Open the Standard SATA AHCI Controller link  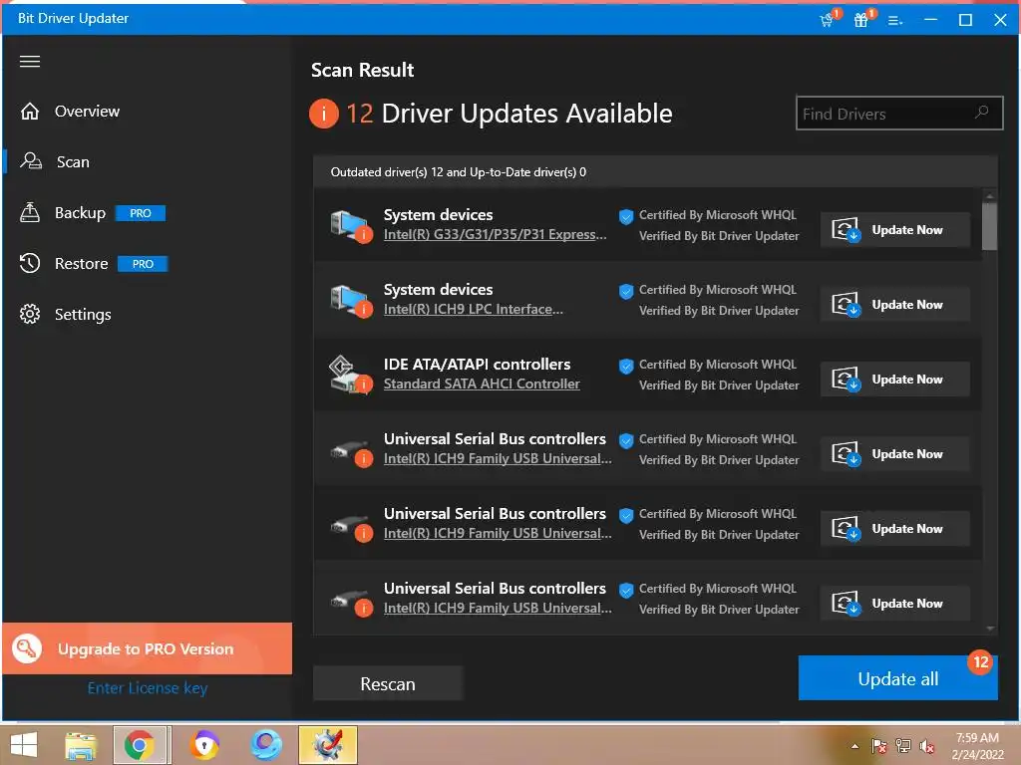[482, 384]
